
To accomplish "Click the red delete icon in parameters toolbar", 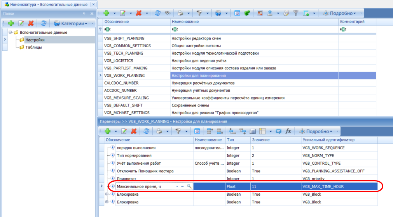I will pos(134,131).
